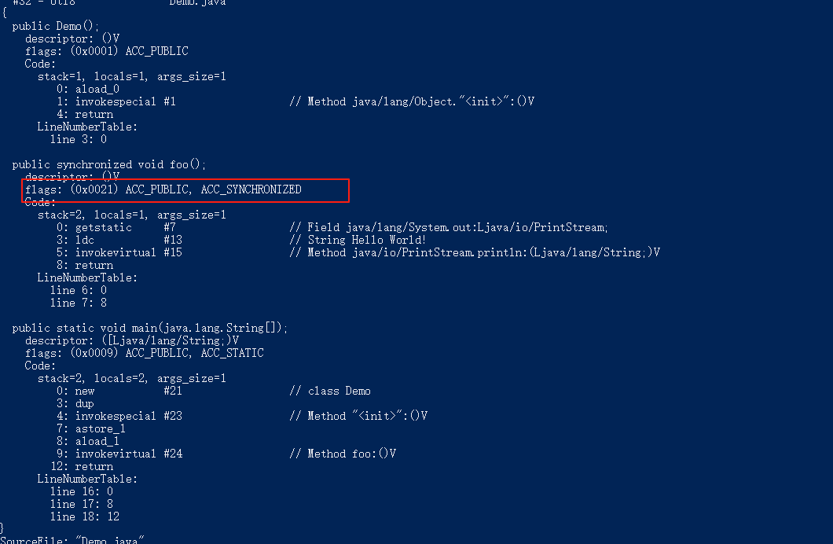Screen dimensions: 833x544
Task: Click the '// class Demo' comment
Action: point(330,391)
